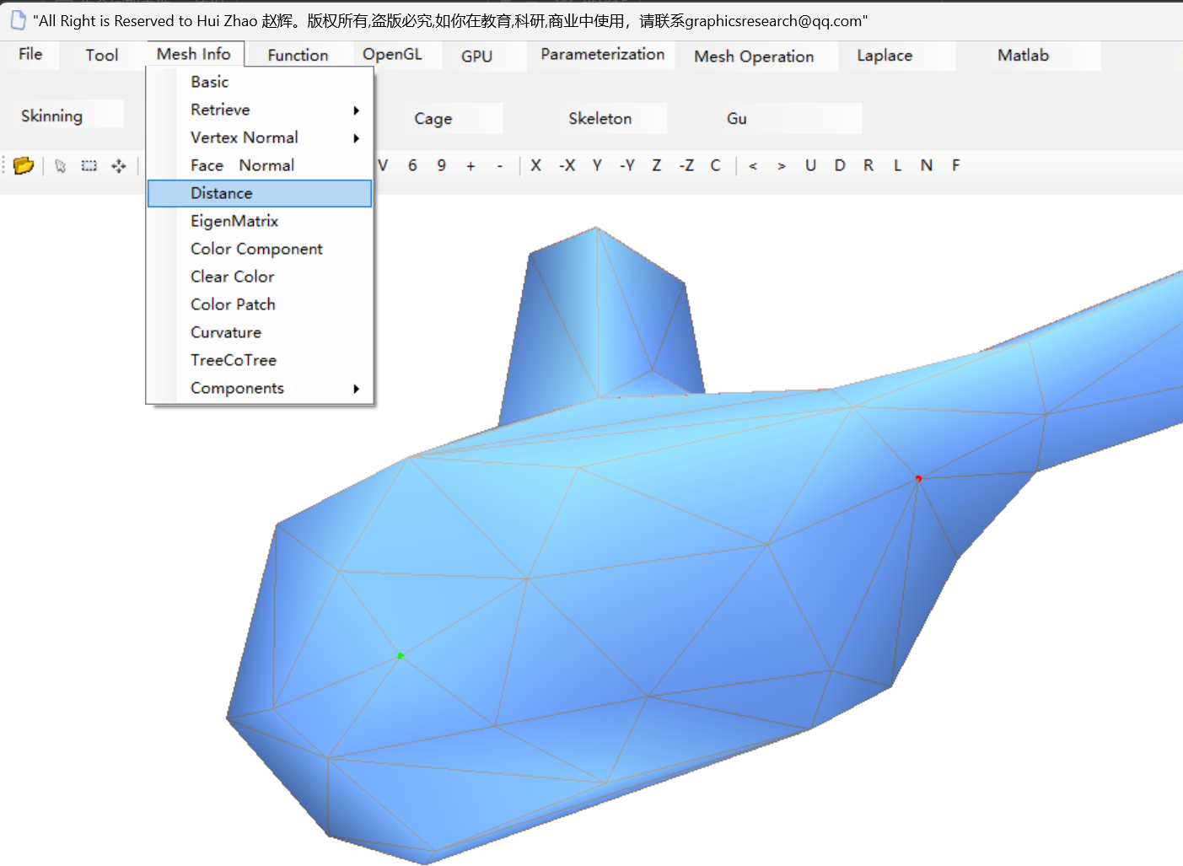Open the OpenGL menu
This screenshot has width=1183, height=866.
[392, 54]
